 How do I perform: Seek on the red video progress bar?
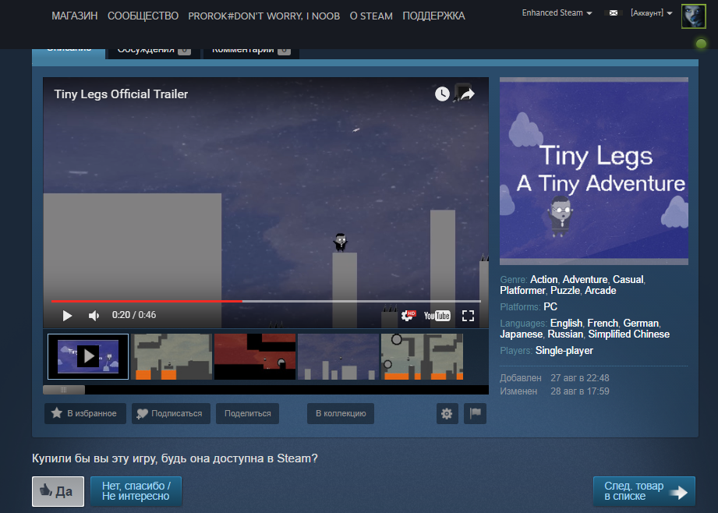[266, 302]
